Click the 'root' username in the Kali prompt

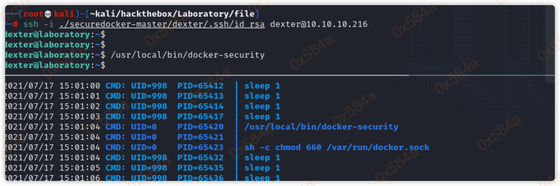[x=33, y=14]
